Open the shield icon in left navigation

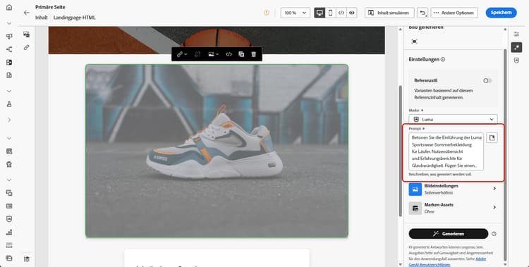(x=9, y=219)
